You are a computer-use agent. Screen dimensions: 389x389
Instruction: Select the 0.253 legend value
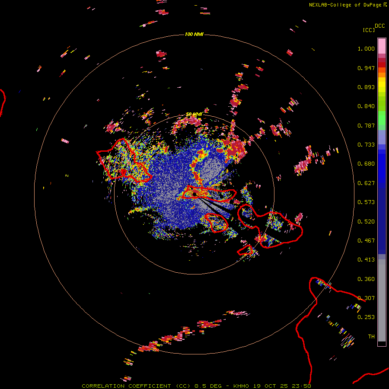(366, 317)
